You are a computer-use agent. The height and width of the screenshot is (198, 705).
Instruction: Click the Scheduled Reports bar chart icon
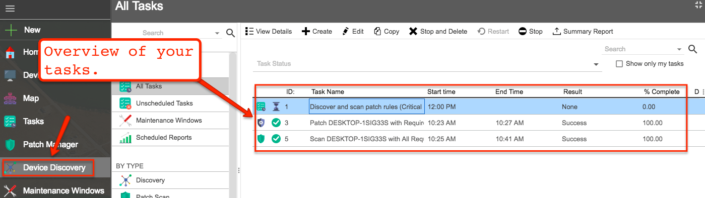125,138
